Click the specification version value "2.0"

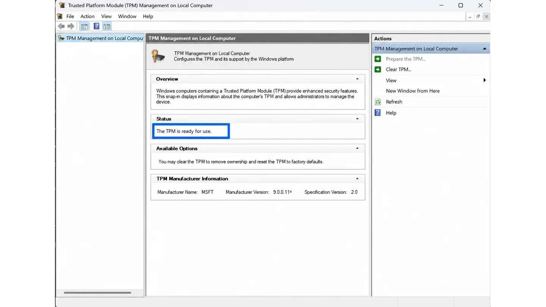coord(354,192)
